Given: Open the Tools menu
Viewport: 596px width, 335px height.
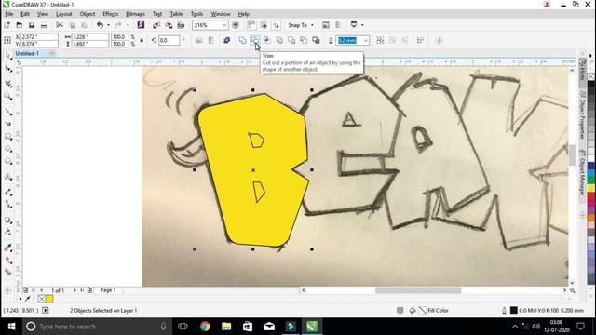Looking at the screenshot, I should coord(196,14).
